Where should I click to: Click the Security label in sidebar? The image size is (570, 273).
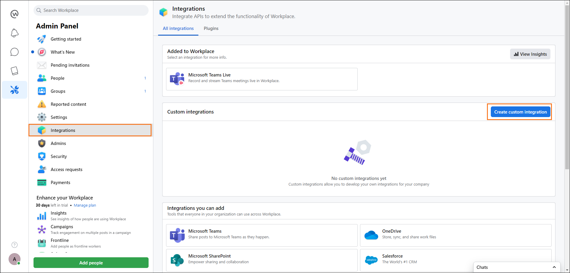[59, 157]
